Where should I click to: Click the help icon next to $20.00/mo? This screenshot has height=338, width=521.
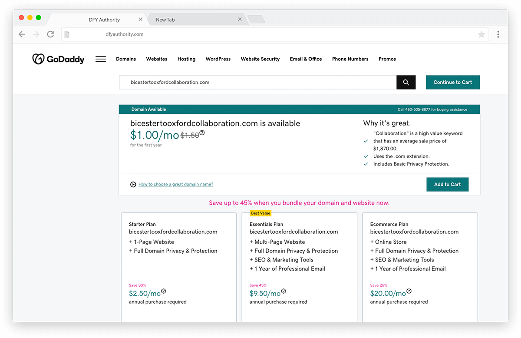tap(409, 291)
